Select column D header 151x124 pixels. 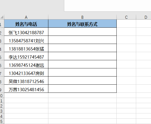144,17
